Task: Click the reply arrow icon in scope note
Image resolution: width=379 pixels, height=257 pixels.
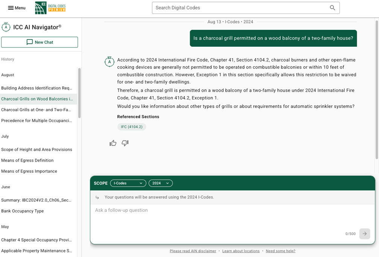Action: [97, 197]
